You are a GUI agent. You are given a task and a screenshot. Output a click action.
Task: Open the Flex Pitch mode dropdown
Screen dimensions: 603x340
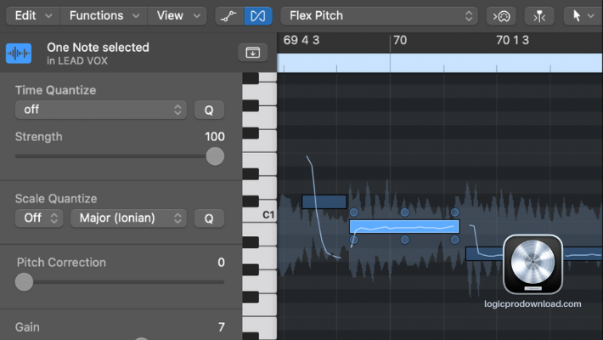point(379,16)
